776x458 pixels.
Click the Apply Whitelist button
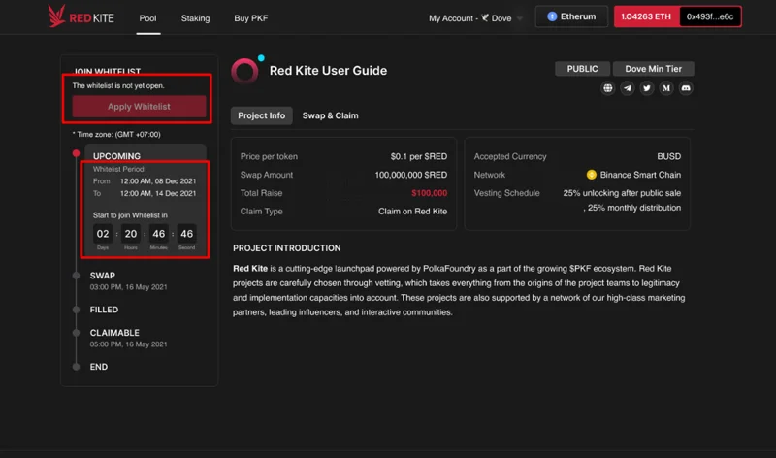pos(139,107)
